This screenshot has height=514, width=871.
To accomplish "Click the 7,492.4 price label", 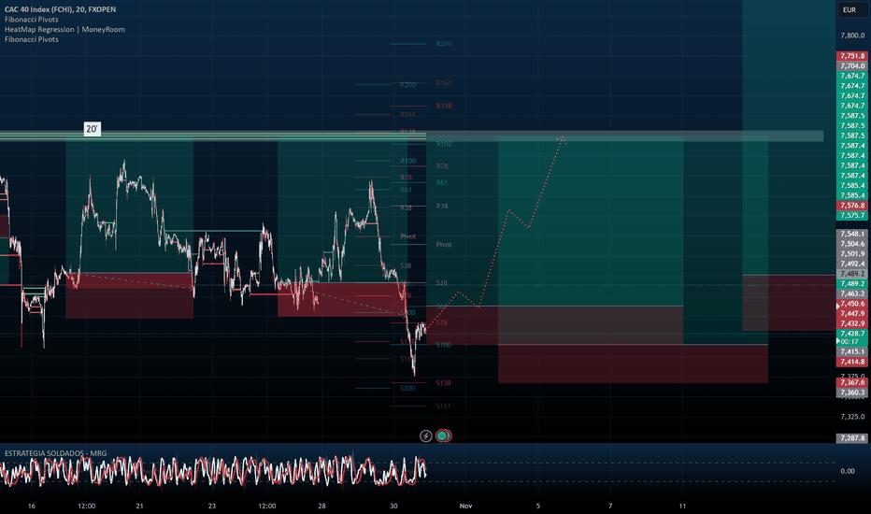I will 852,264.
